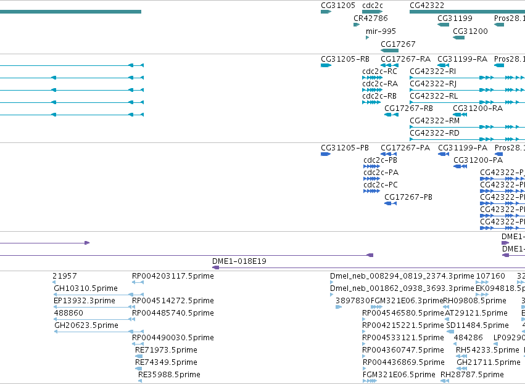Select the GH20623.5prime EST label
Viewport: 525px width, 384px height.
pos(86,325)
